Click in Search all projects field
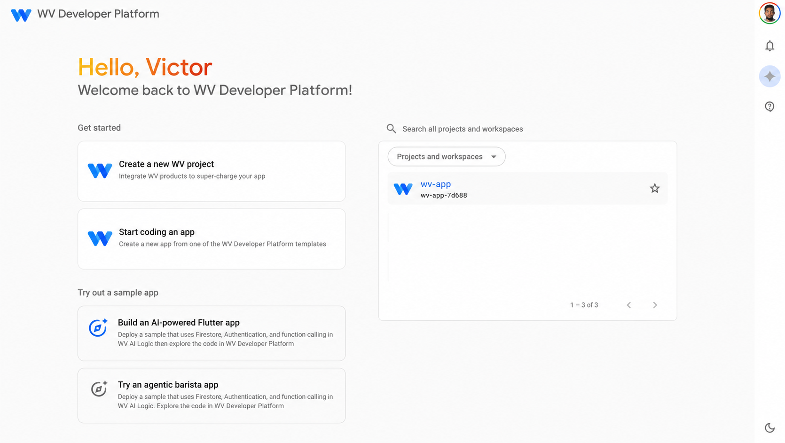Image resolution: width=785 pixels, height=443 pixels. tap(463, 129)
